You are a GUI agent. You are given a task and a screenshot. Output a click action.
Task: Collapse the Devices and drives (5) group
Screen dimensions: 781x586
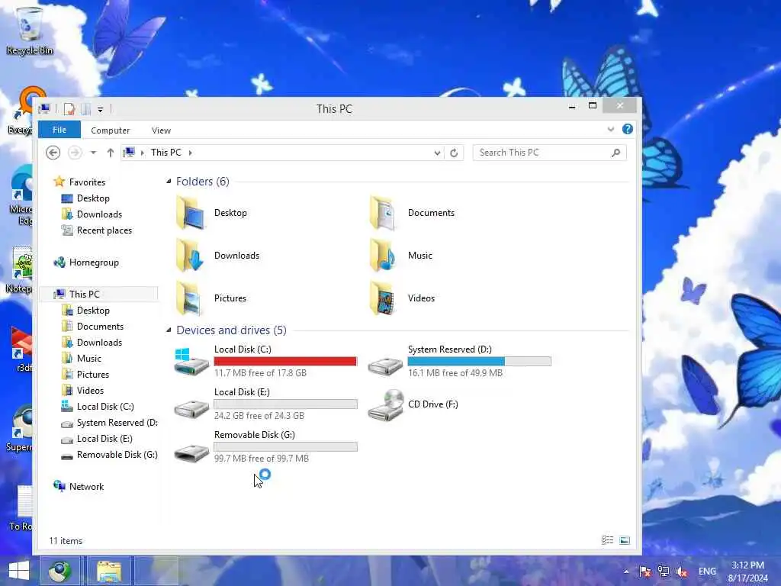[x=169, y=330]
